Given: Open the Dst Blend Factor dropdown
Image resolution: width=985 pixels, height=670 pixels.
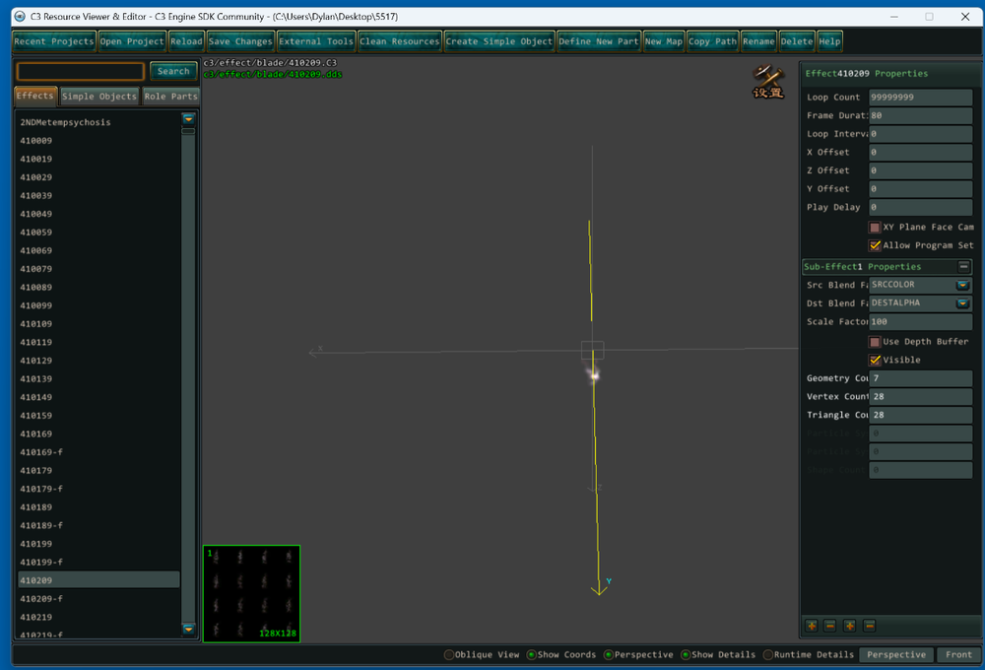Looking at the screenshot, I should [x=962, y=303].
